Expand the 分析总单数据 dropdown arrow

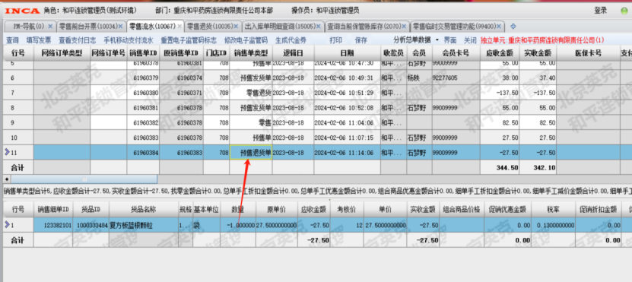tap(438, 40)
